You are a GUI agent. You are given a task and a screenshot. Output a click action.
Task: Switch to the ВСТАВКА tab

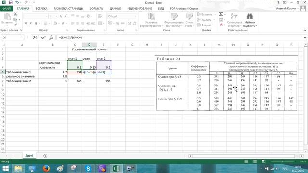click(41, 9)
